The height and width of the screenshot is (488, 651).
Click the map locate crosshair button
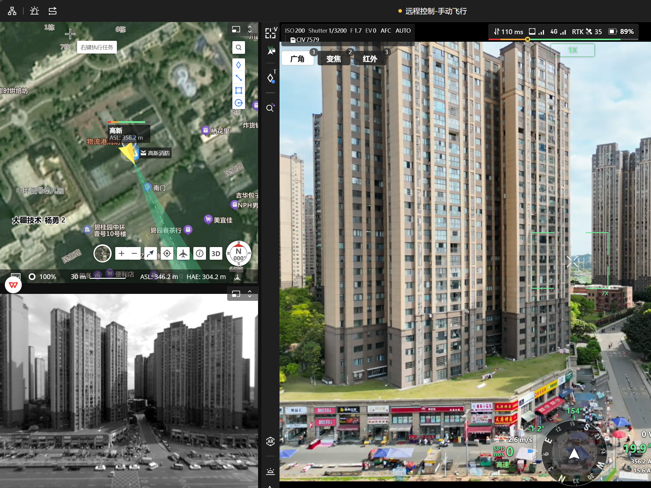coord(167,254)
